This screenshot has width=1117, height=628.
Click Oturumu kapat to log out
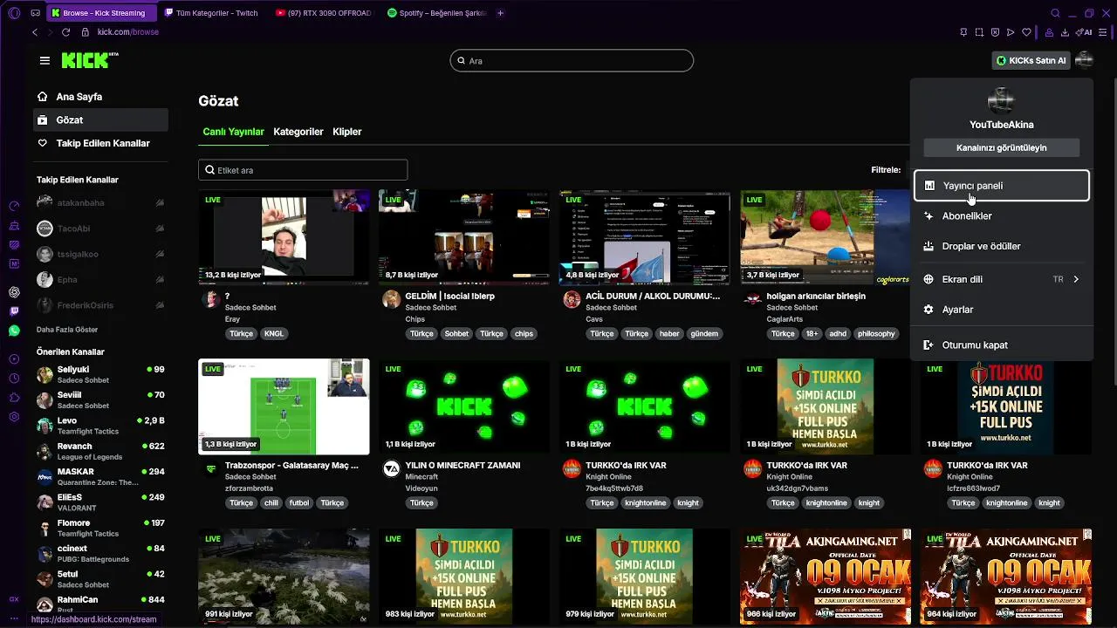point(1002,345)
